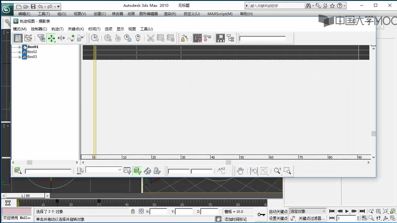The height and width of the screenshot is (223, 397).
Task: Toggle the Modify Subtree icon
Action: coord(221,38)
